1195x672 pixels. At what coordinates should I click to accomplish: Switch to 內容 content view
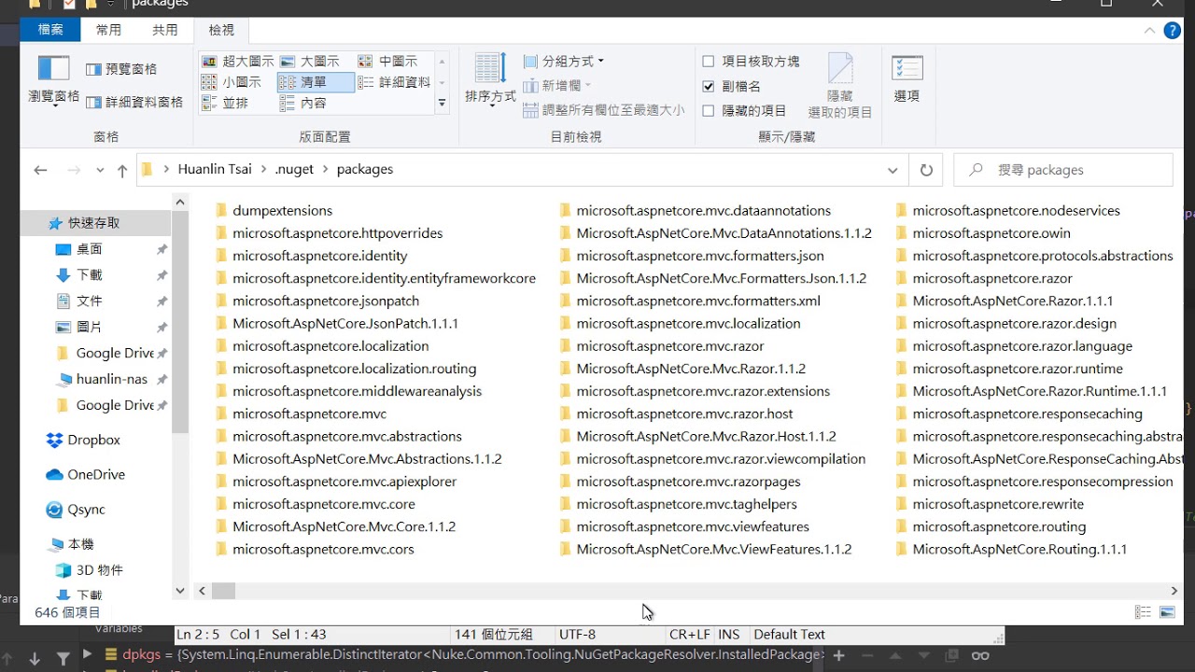[303, 104]
